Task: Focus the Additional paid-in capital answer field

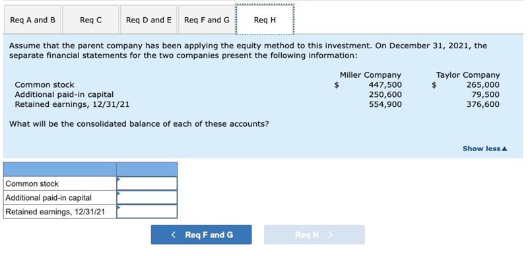Action: [x=147, y=197]
